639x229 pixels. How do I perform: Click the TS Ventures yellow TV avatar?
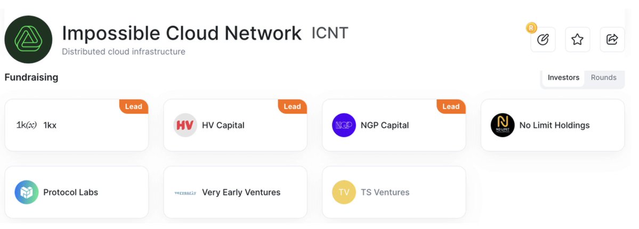[344, 192]
